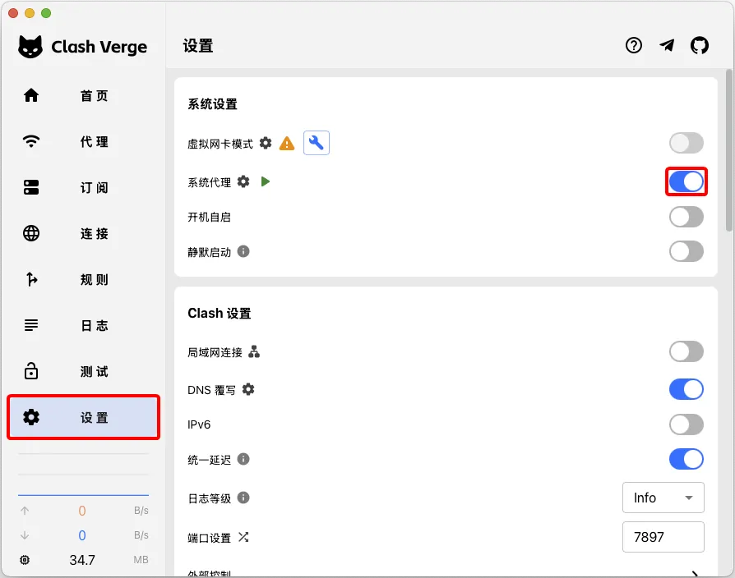Image resolution: width=735 pixels, height=578 pixels.
Task: Open the 测试 page
Action: (83, 370)
